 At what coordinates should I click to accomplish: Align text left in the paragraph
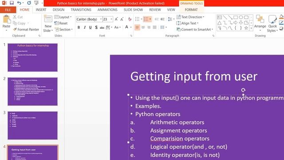pyautogui.click(x=137, y=28)
